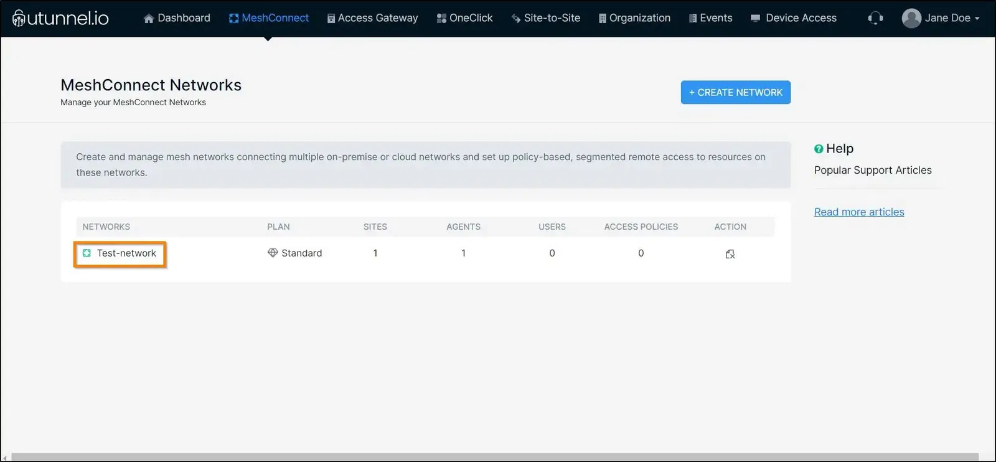Image resolution: width=996 pixels, height=462 pixels.
Task: Open the MeshConnect tab
Action: coord(269,18)
